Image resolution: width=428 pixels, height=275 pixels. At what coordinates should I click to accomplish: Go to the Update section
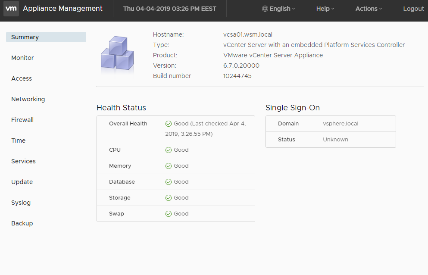point(22,182)
